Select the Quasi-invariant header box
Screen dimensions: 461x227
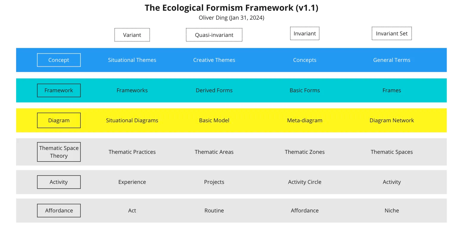[214, 35]
